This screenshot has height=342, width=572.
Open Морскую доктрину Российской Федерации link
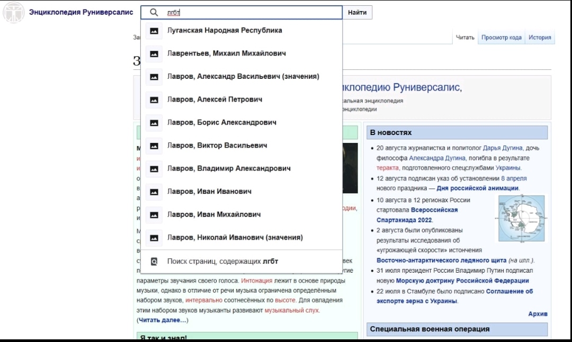point(462,281)
